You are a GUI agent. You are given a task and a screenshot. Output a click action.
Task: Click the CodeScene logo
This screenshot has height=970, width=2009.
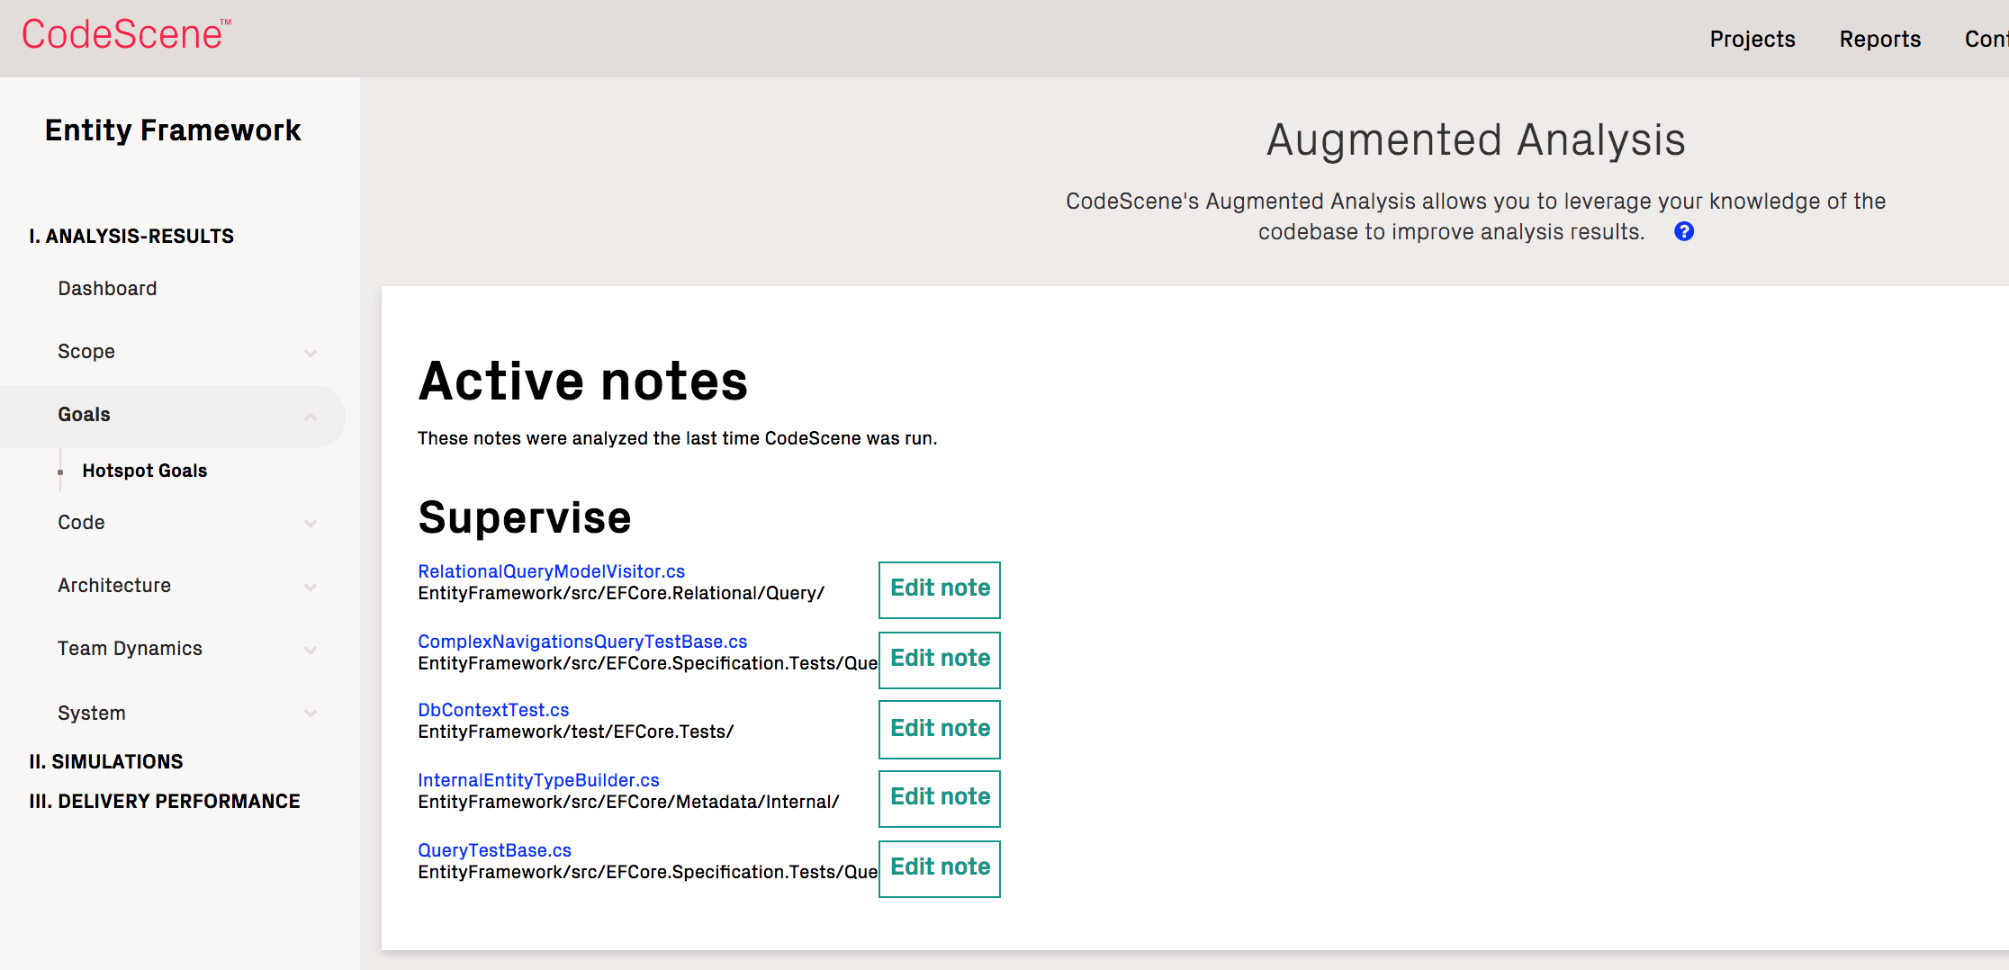click(x=124, y=34)
